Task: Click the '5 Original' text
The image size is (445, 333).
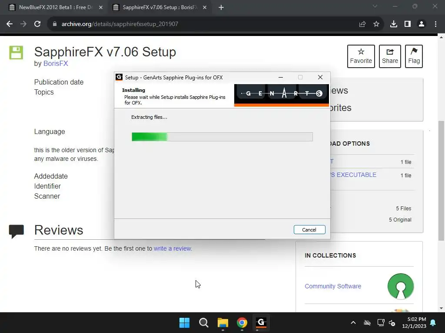Action: coord(400,220)
